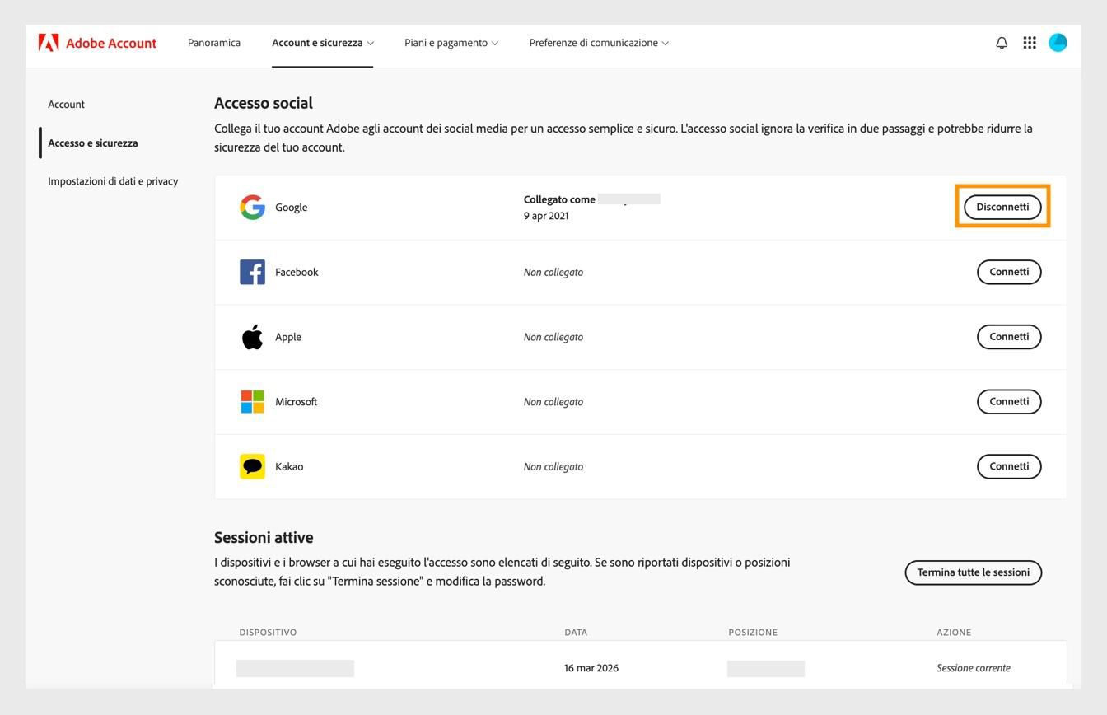Click the Kakao speech bubble icon
This screenshot has width=1107, height=715.
253,466
